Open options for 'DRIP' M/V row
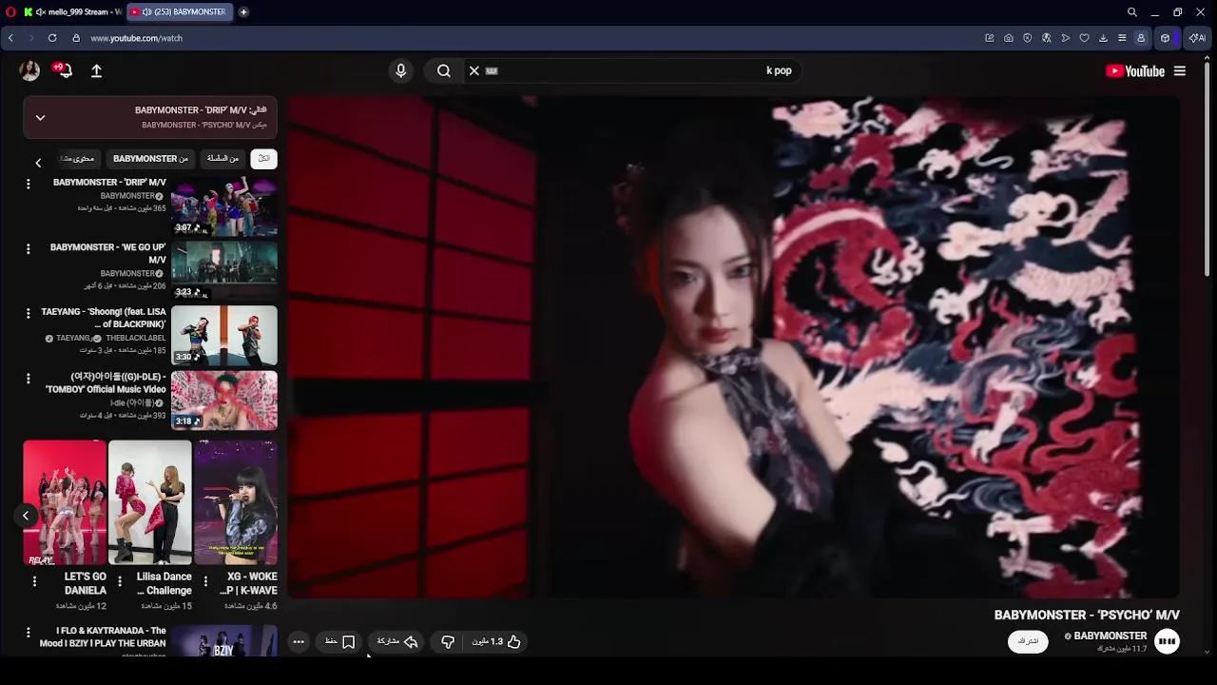Viewport: 1217px width, 685px height. coord(28,184)
